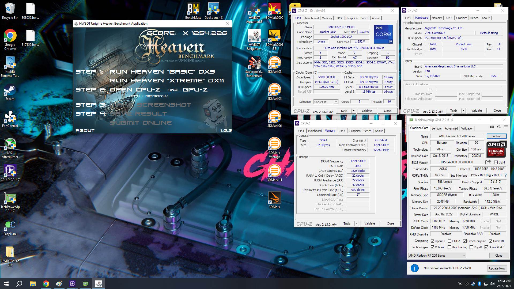The width and height of the screenshot is (514, 289).
Task: Open MSI Afterburner desktop shortcut
Action: (x=10, y=148)
